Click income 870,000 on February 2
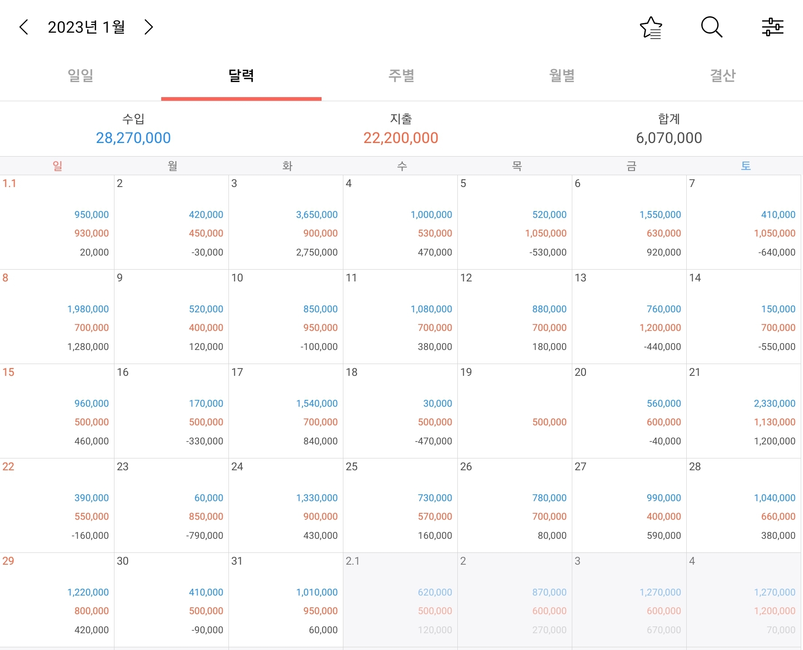 (550, 592)
